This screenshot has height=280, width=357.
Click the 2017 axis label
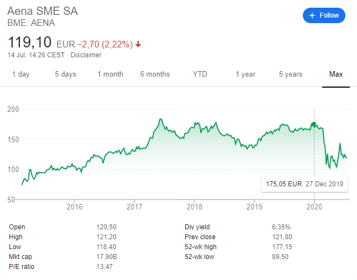click(x=134, y=207)
